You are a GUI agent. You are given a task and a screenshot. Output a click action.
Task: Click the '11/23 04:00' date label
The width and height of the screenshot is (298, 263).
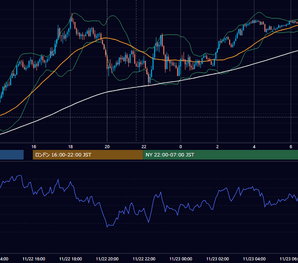pyautogui.click(x=254, y=259)
